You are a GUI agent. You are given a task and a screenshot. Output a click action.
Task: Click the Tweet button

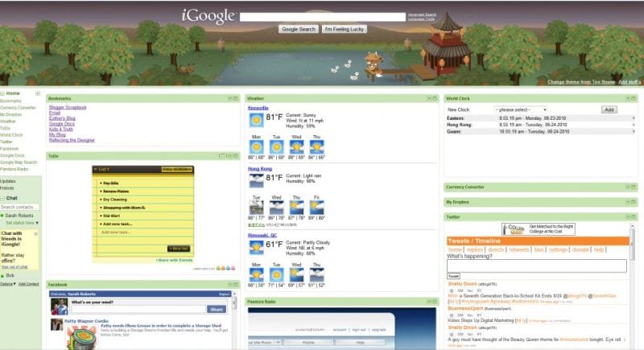pos(453,276)
